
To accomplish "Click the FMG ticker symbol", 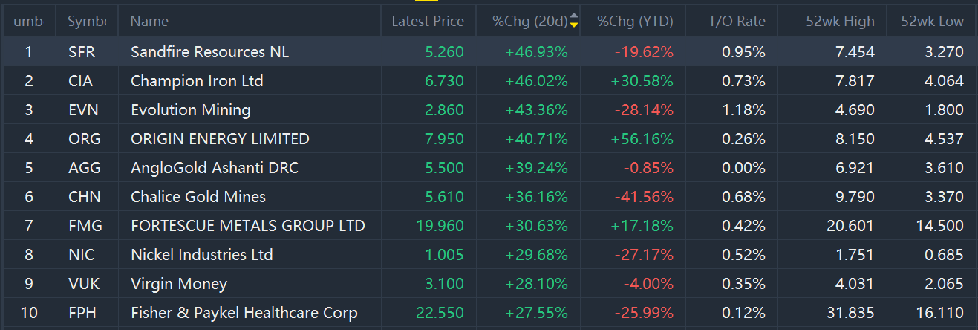I will (x=85, y=226).
